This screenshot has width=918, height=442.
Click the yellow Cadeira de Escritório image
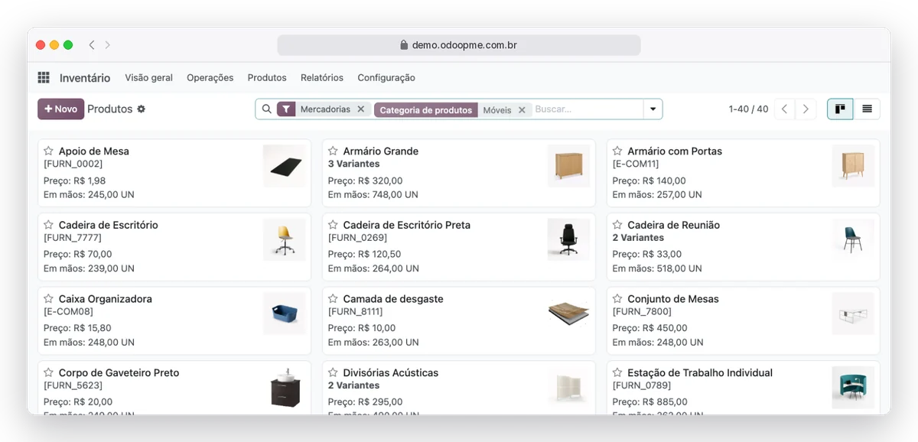coord(284,239)
